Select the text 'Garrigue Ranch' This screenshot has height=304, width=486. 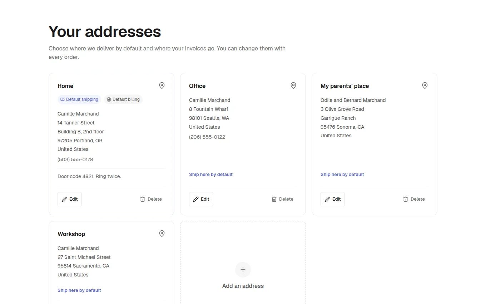[x=338, y=118]
